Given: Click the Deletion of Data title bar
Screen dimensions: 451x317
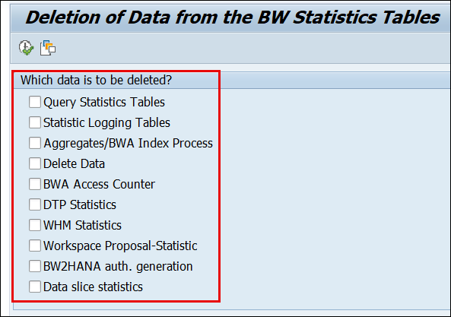Looking at the screenshot, I should [231, 17].
